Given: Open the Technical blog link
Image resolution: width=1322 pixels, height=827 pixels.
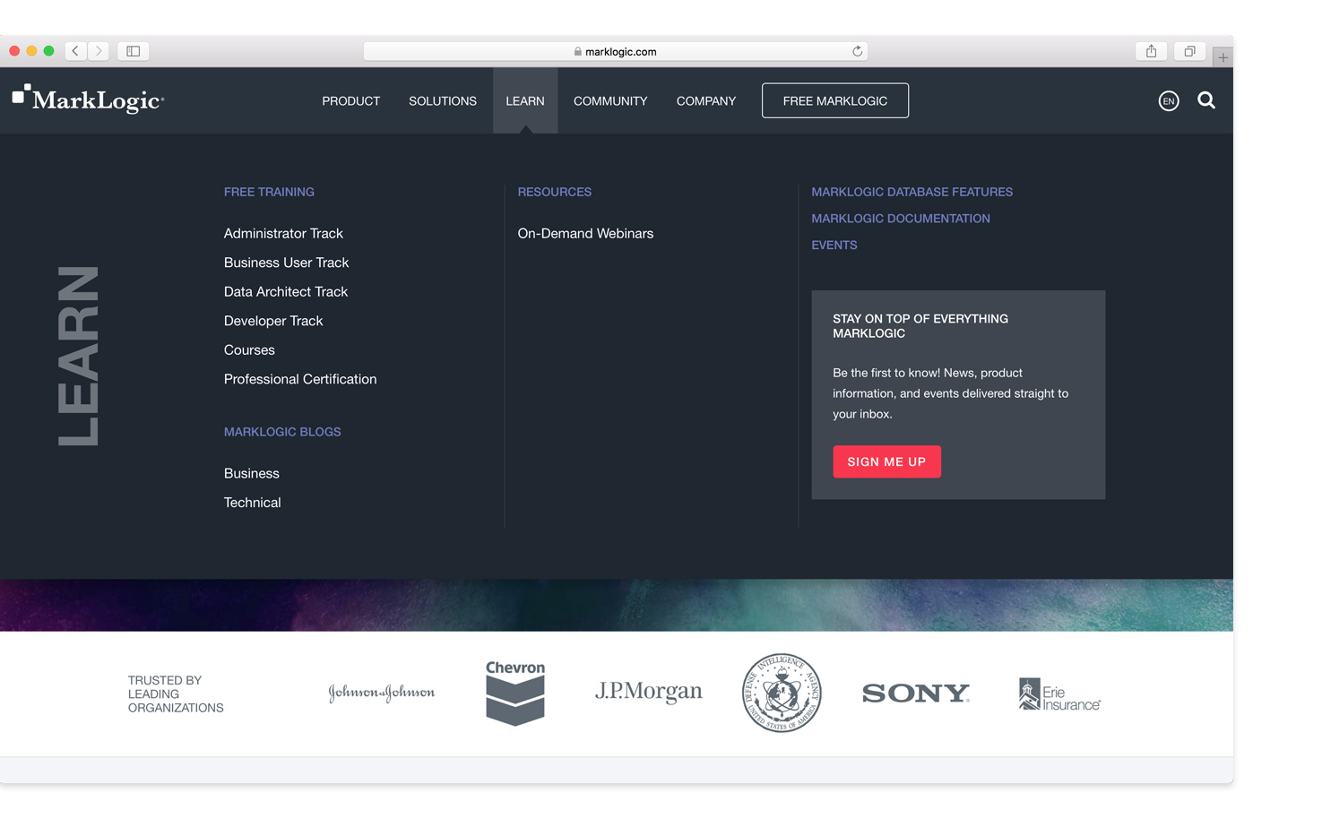Looking at the screenshot, I should pyautogui.click(x=253, y=503).
